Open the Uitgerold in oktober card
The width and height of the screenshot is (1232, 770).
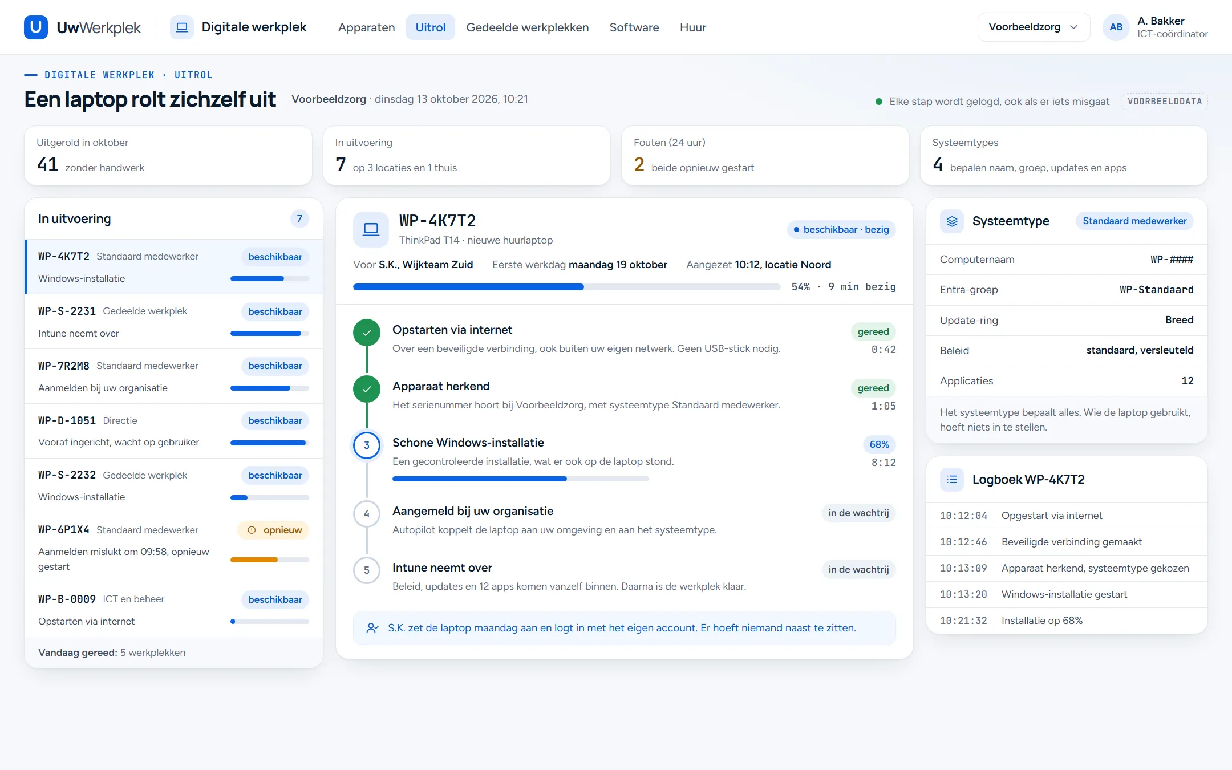(x=168, y=156)
